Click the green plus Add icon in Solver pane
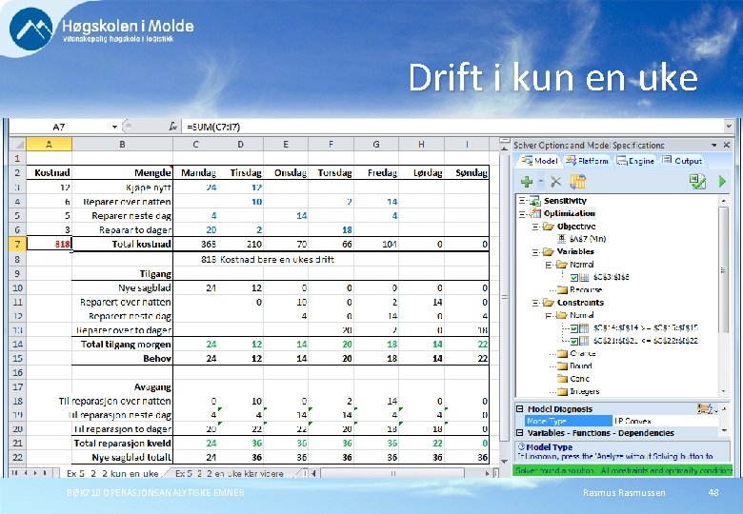This screenshot has width=743, height=514. 527,182
